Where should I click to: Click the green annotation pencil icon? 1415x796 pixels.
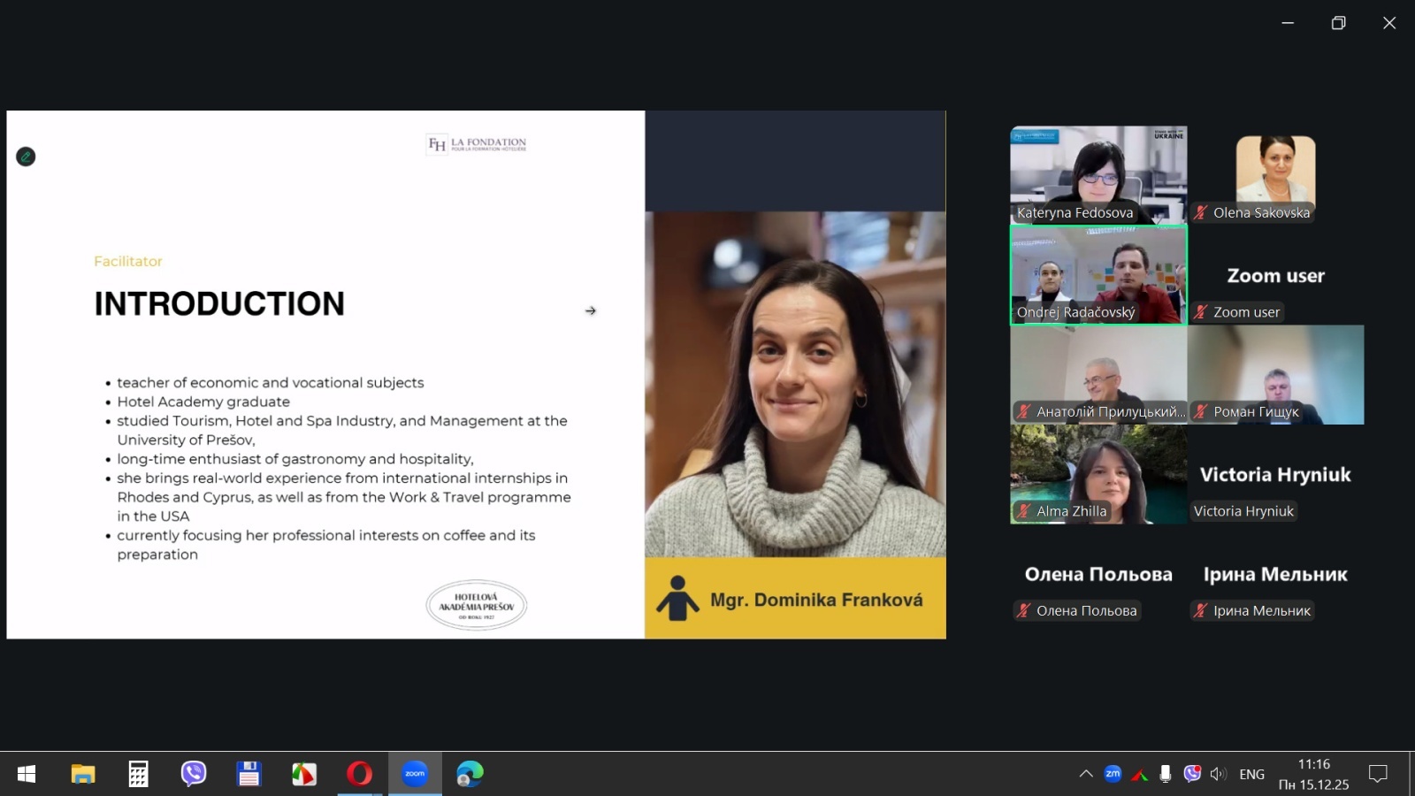pyautogui.click(x=26, y=157)
